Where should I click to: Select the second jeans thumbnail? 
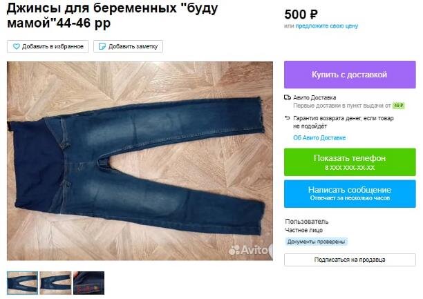tap(55, 283)
